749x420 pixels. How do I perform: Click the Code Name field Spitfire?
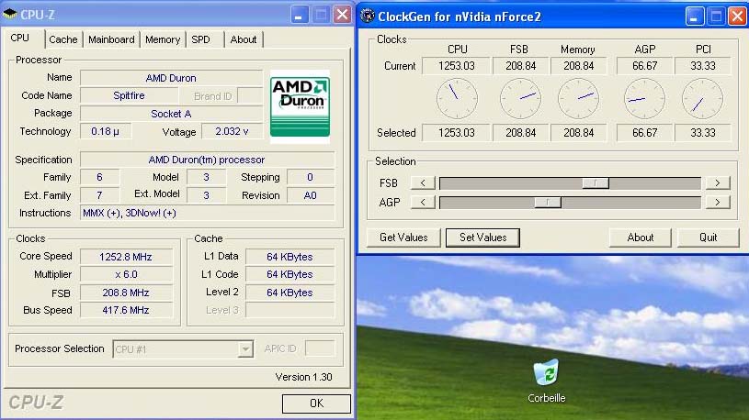coord(129,95)
